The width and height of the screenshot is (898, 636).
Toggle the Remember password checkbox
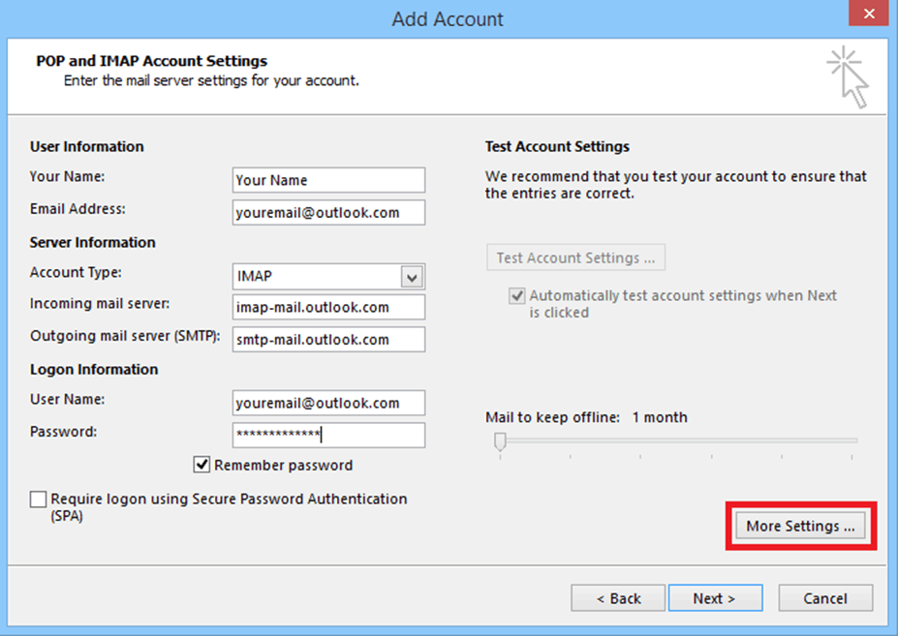(x=201, y=465)
